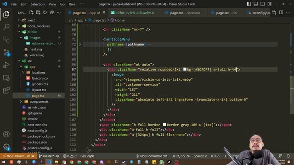Click the New Folder icon in Explorer header
The width and height of the screenshot is (294, 165).
[x=38, y=12]
